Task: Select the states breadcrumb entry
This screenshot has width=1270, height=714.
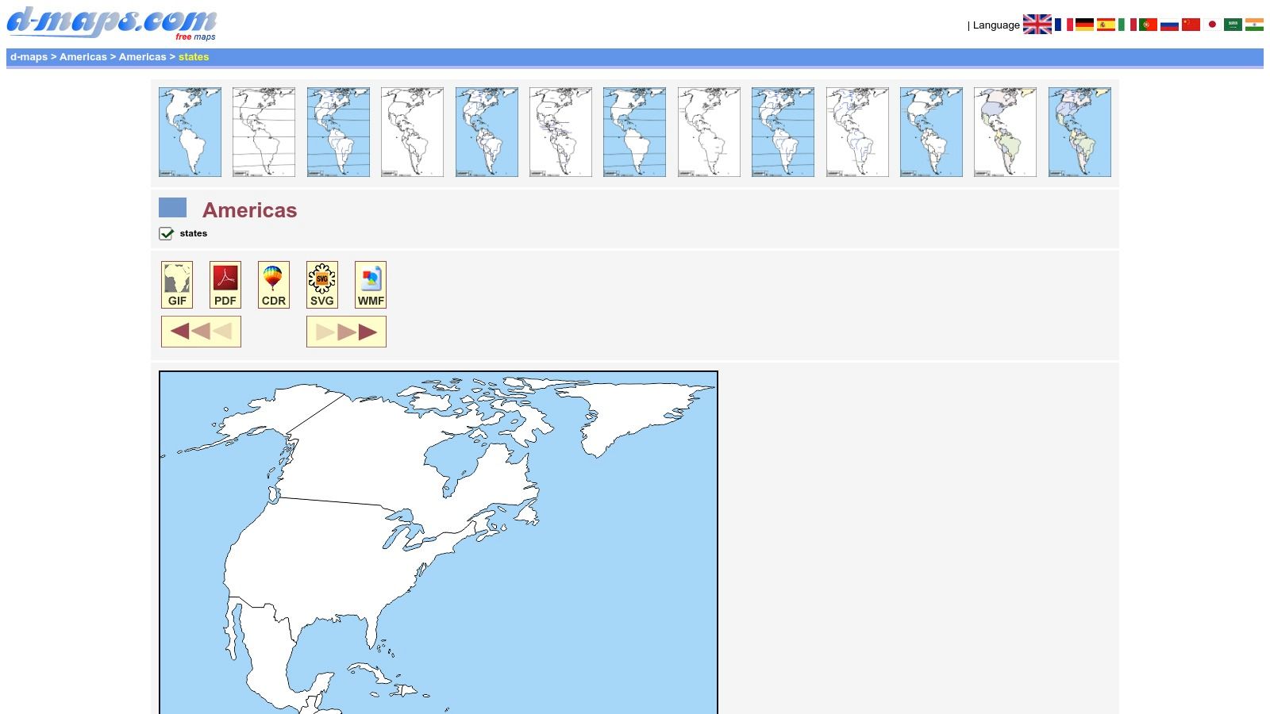Action: pyautogui.click(x=193, y=56)
